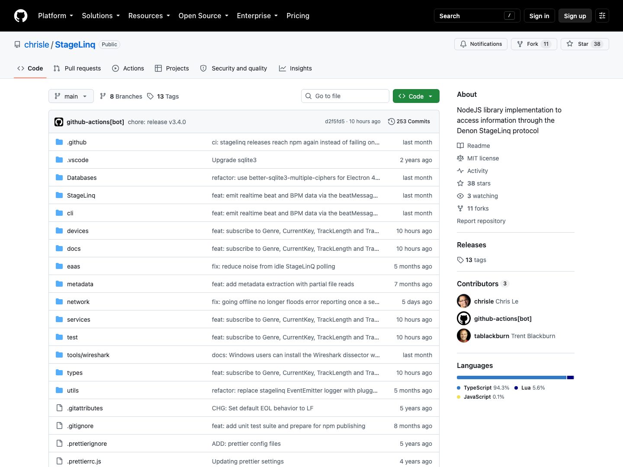Open github-actions[bot] contributor avatar

point(464,319)
